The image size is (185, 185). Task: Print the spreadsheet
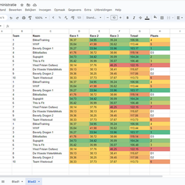click(24, 18)
